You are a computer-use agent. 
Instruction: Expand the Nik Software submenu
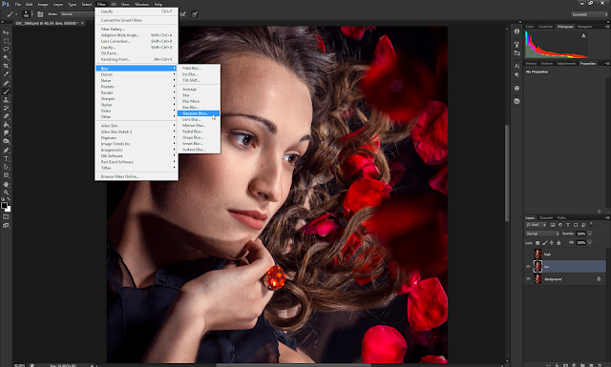(x=137, y=155)
